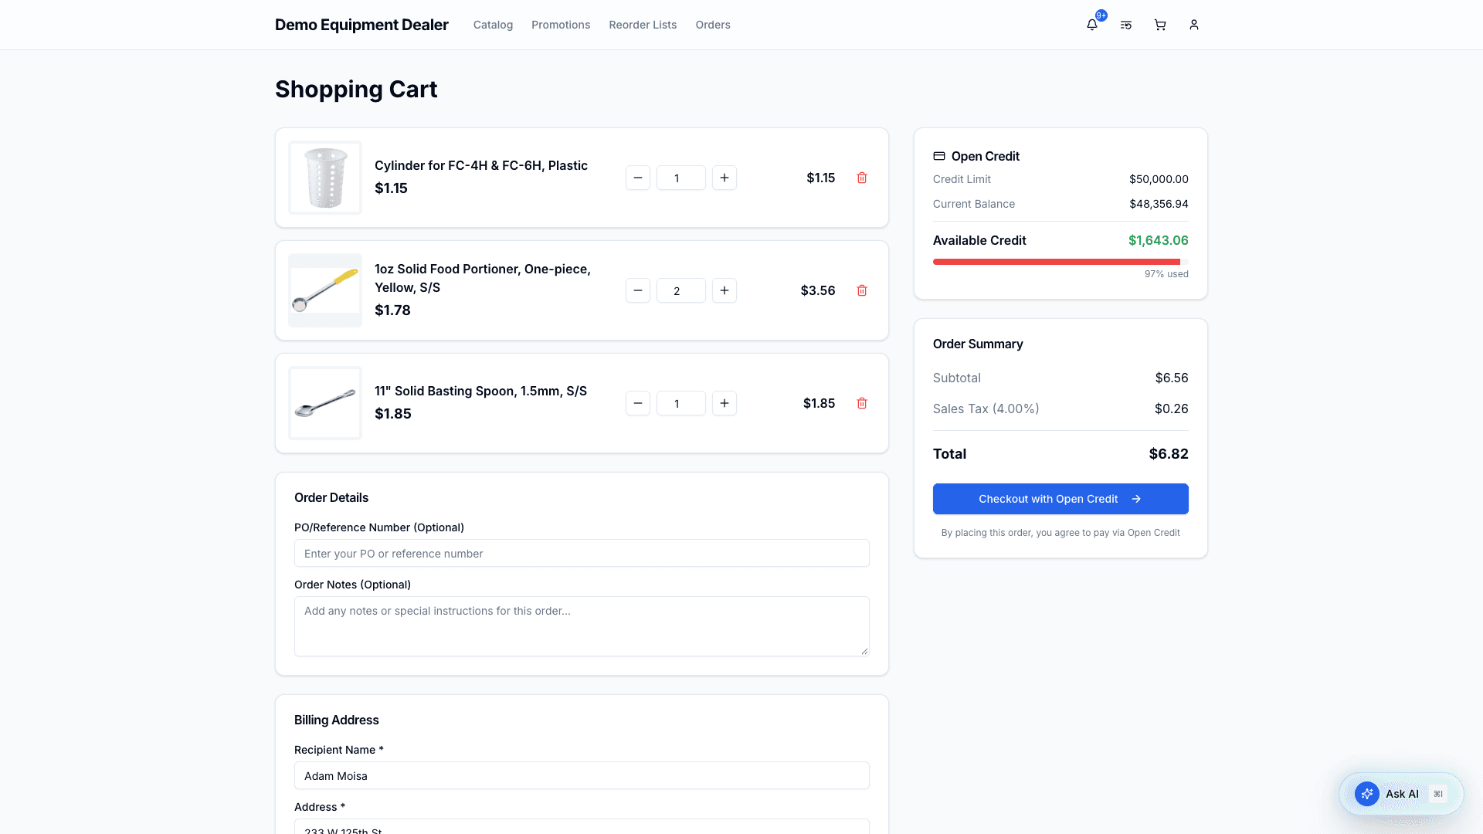Image resolution: width=1483 pixels, height=834 pixels.
Task: Open the basting spoon product thumbnail
Action: [325, 403]
